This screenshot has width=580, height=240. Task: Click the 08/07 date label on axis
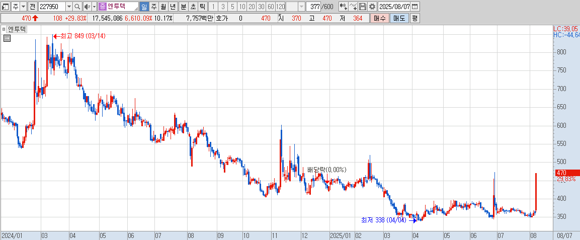(x=564, y=235)
